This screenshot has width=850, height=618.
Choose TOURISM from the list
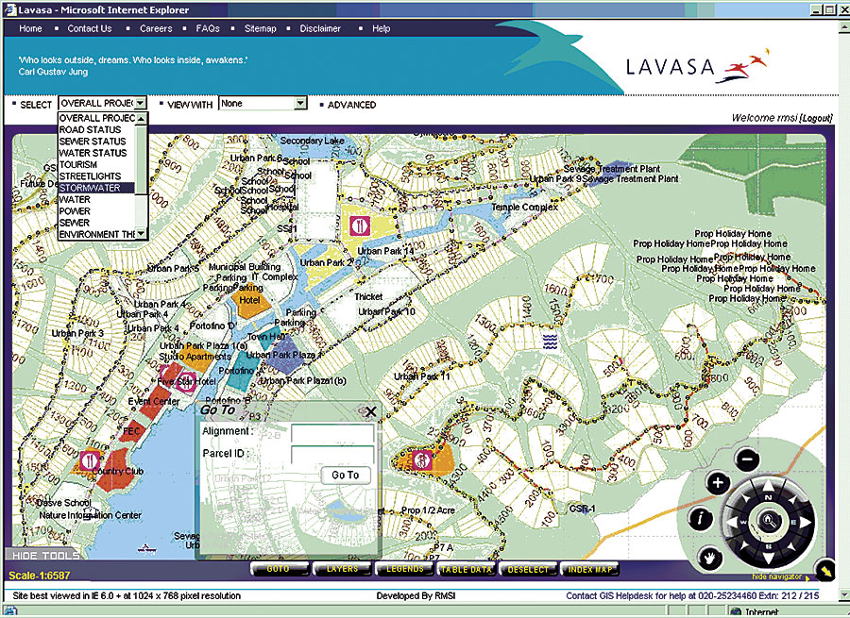97,165
